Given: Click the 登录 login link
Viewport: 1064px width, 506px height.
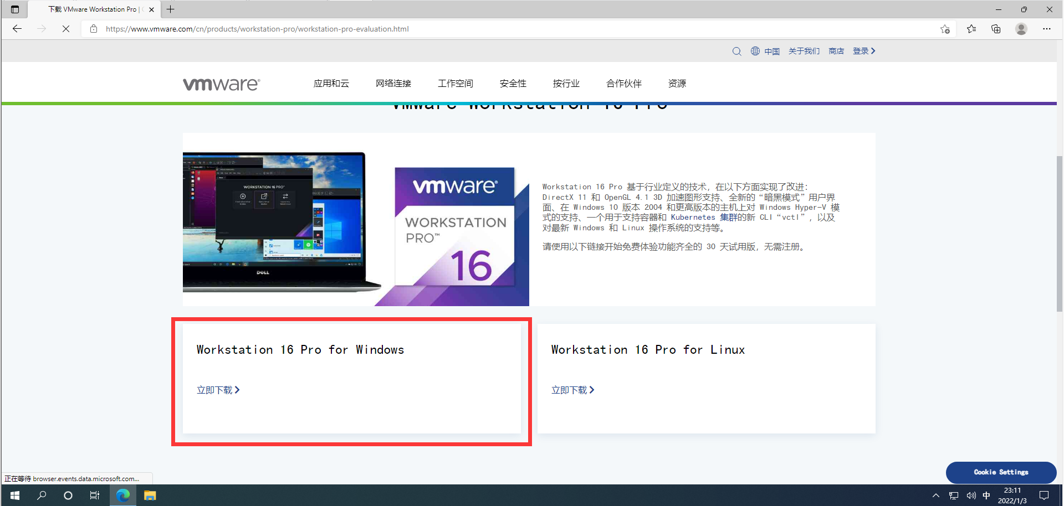Looking at the screenshot, I should click(x=863, y=51).
